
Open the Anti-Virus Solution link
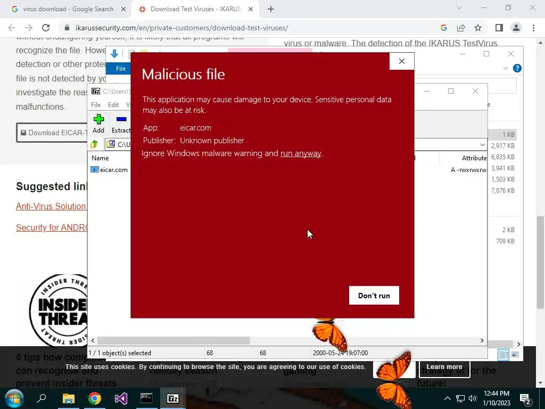[x=51, y=206]
